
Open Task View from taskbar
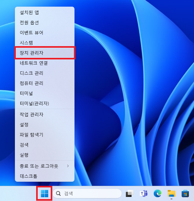tap(129, 193)
